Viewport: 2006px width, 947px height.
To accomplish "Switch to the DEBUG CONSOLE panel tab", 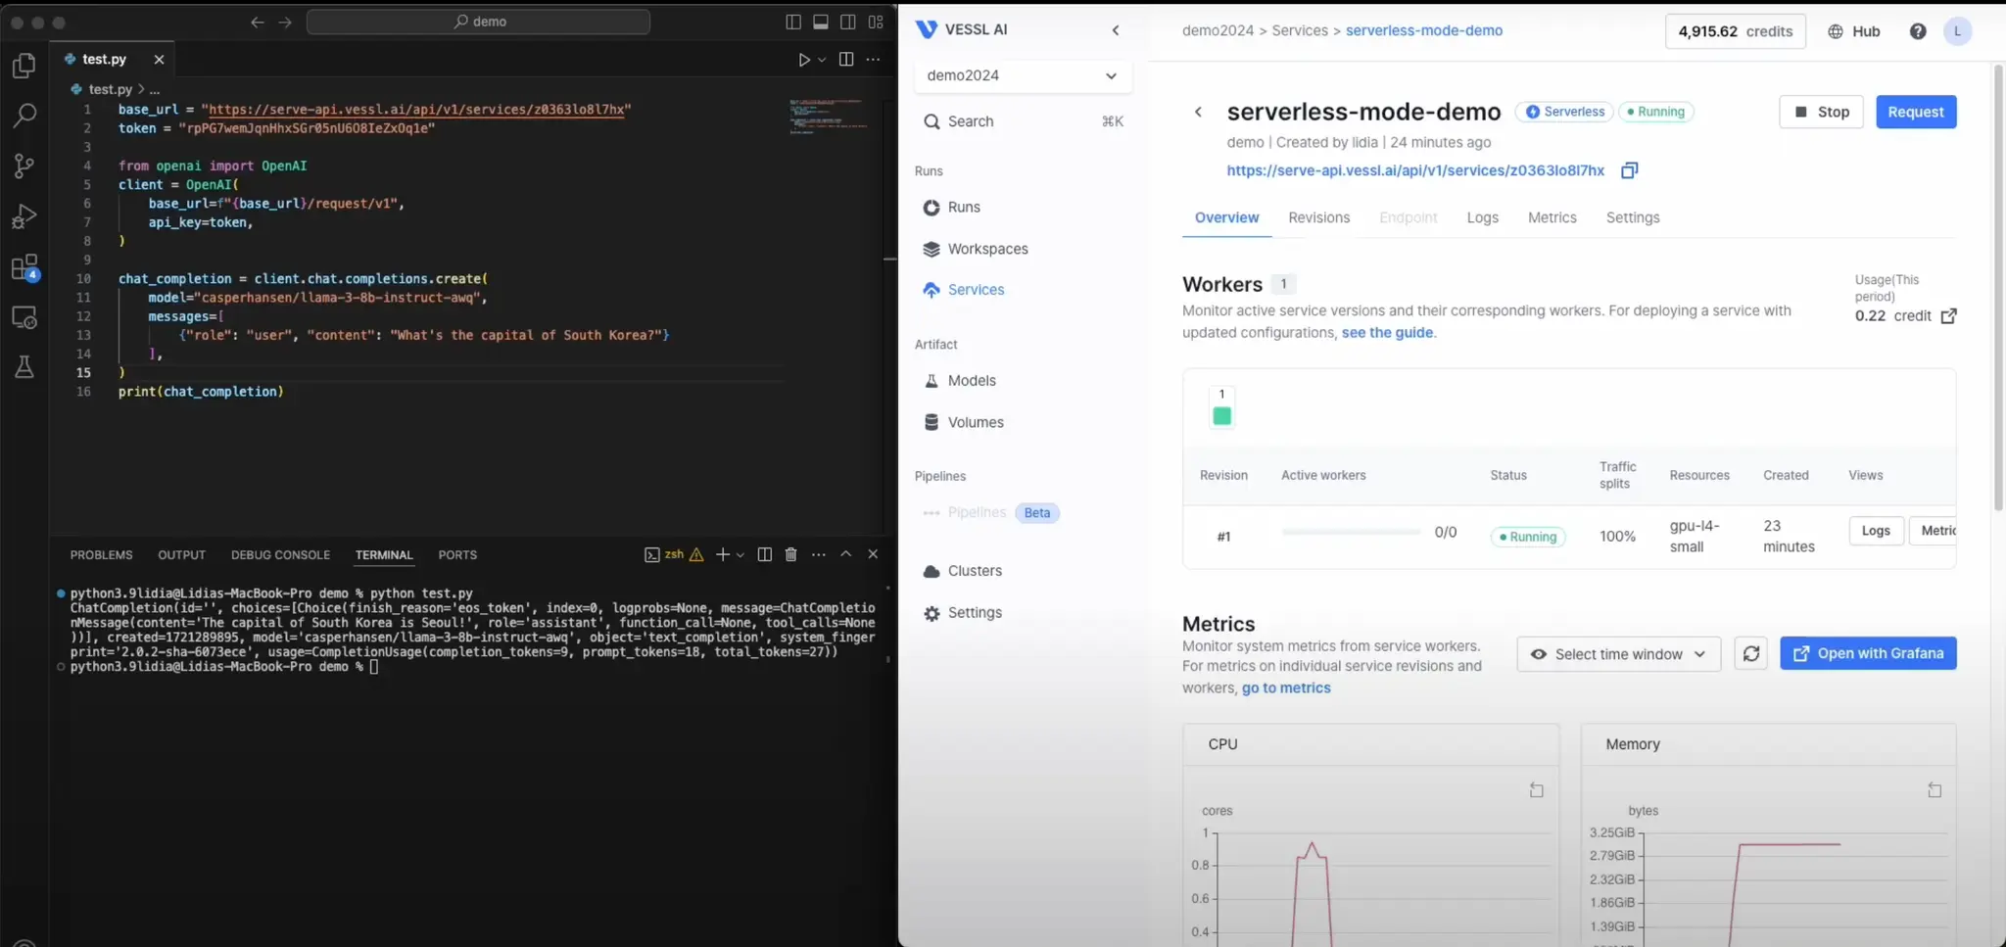I will (280, 554).
